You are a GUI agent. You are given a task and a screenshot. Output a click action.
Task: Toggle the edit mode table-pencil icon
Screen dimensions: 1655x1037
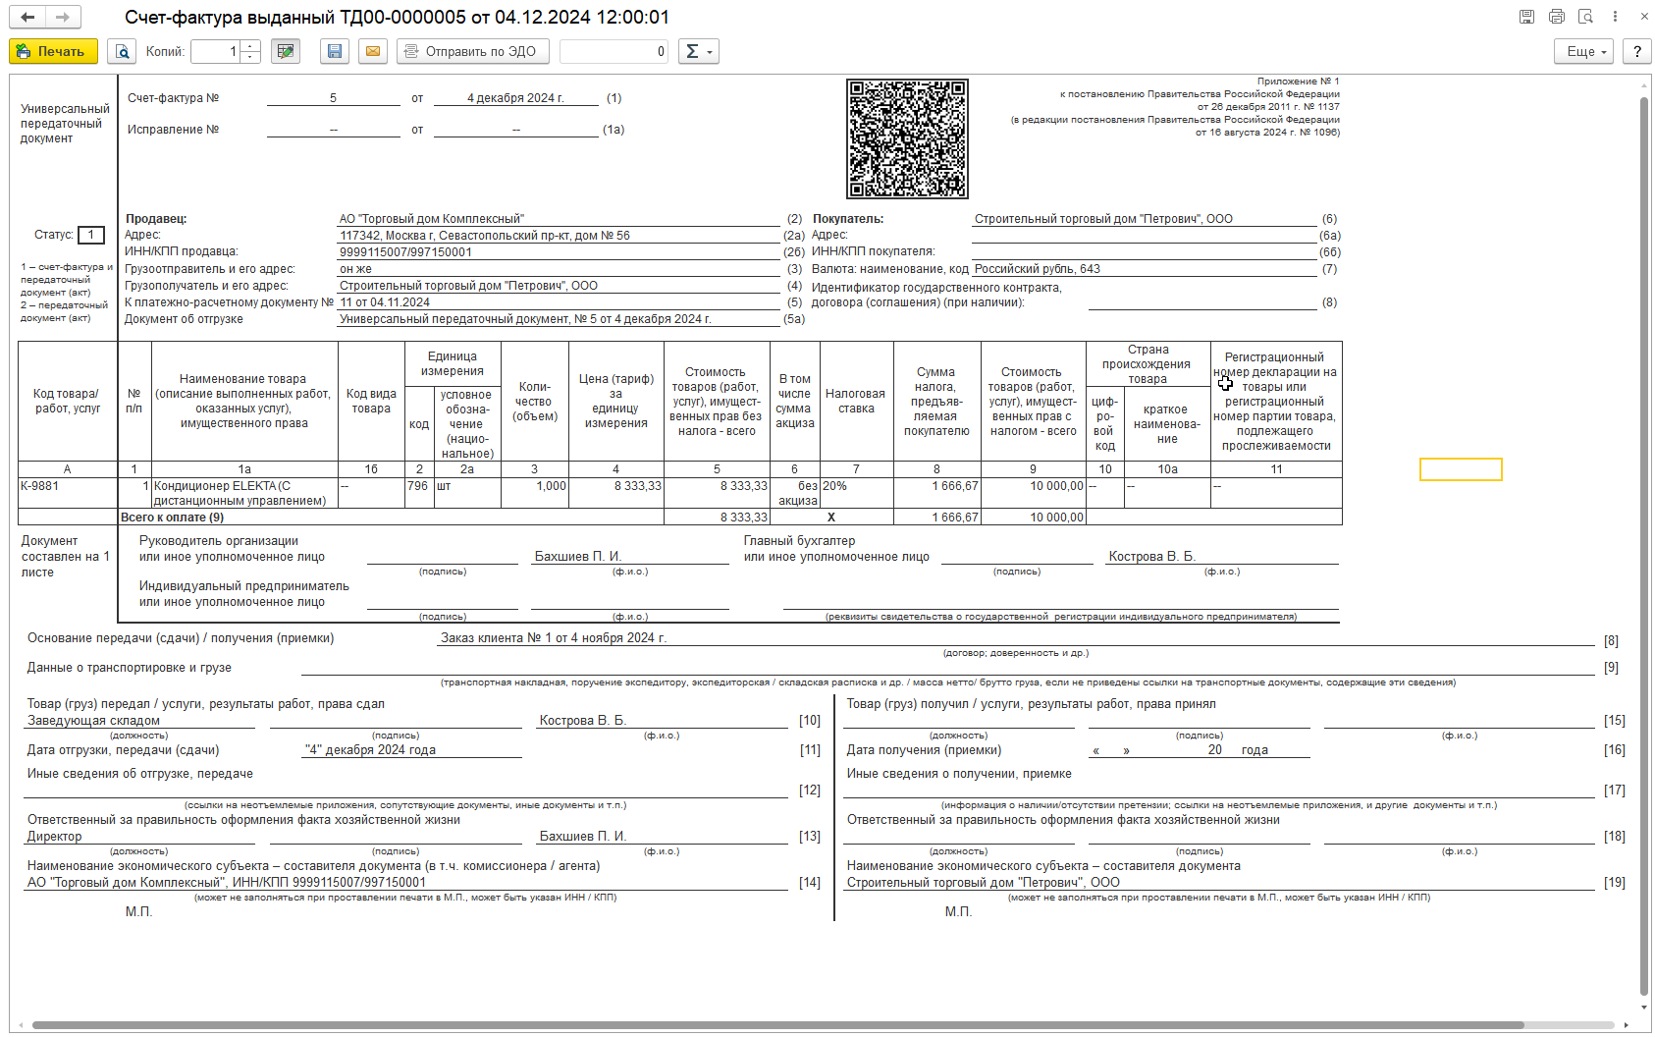point(286,51)
